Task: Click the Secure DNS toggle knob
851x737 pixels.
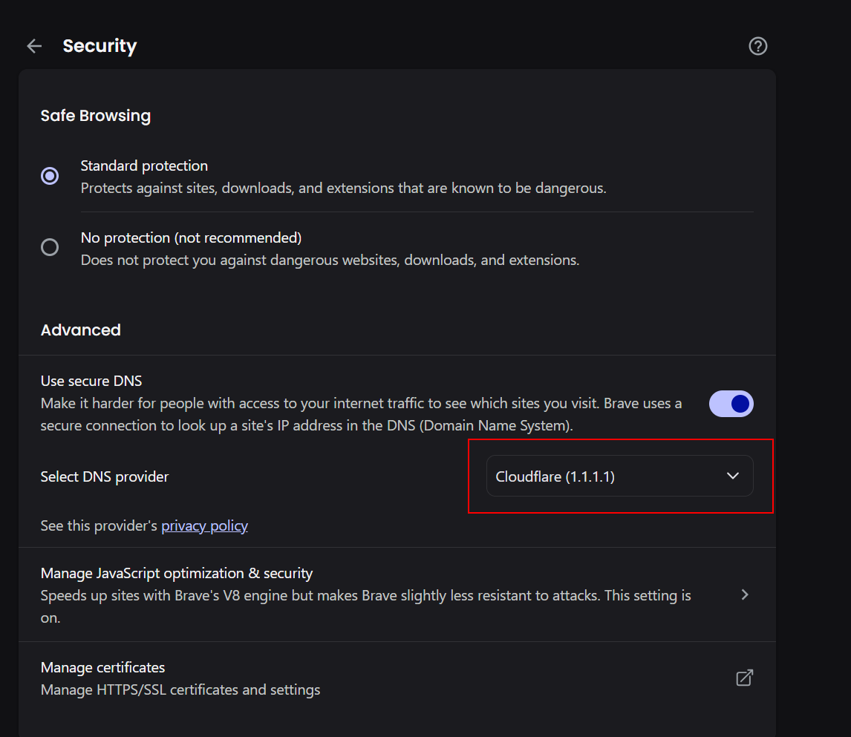Action: pos(739,403)
